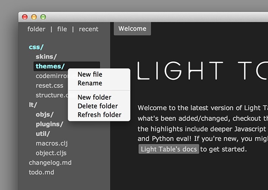Viewport: 268px width, 190px height.
Task: Choose New file from context menu
Action: pos(90,75)
